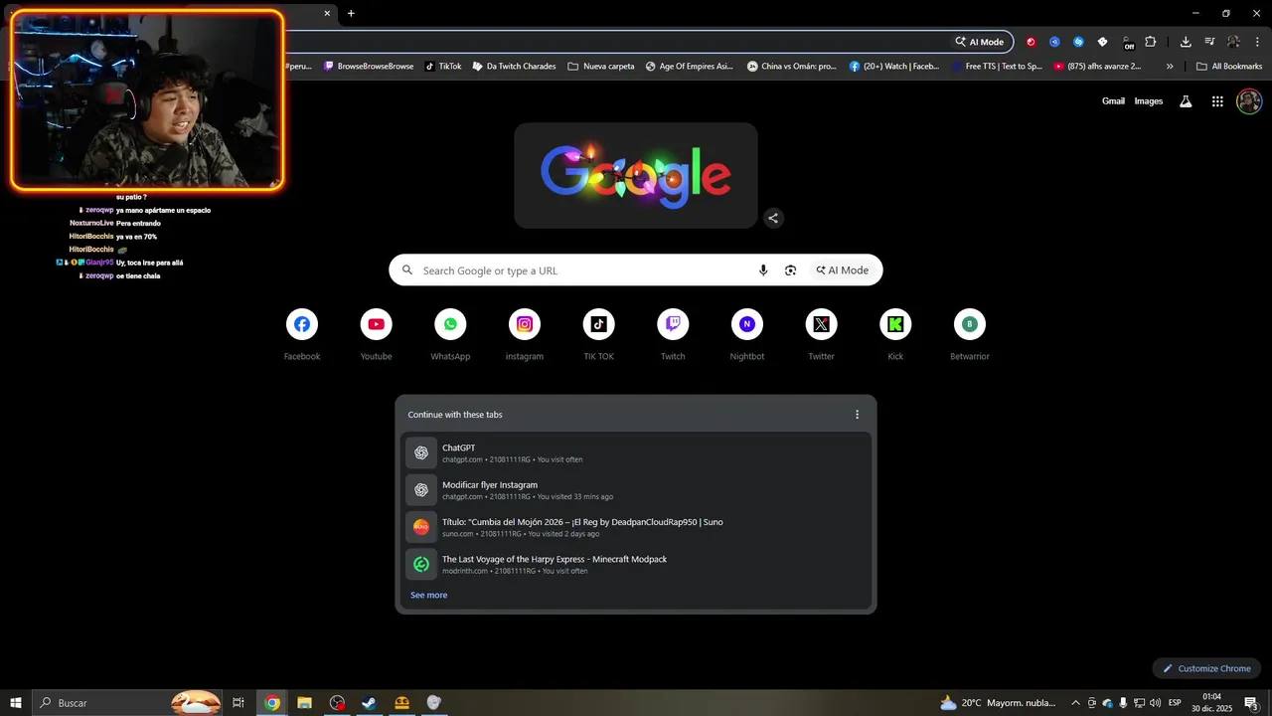This screenshot has width=1272, height=716.
Task: Open Search Labs flask icon
Action: coord(1186,101)
